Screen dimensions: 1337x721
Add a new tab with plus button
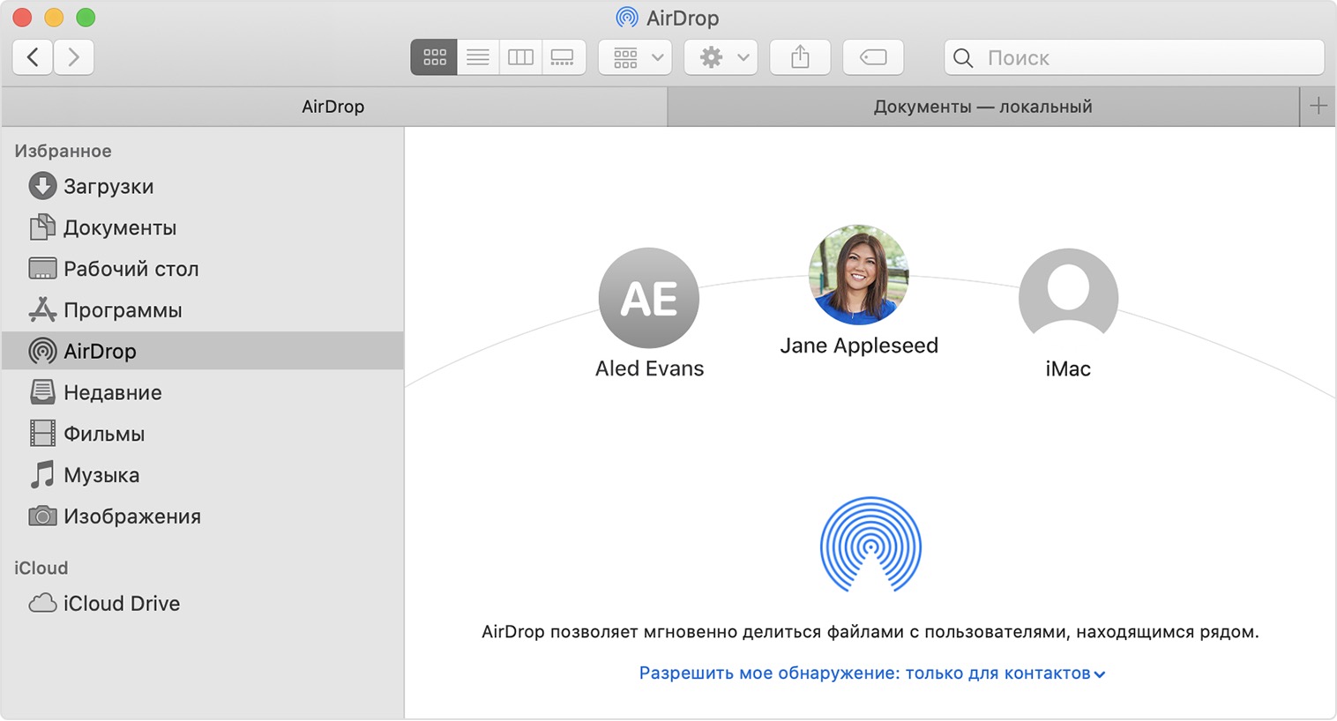point(1318,107)
